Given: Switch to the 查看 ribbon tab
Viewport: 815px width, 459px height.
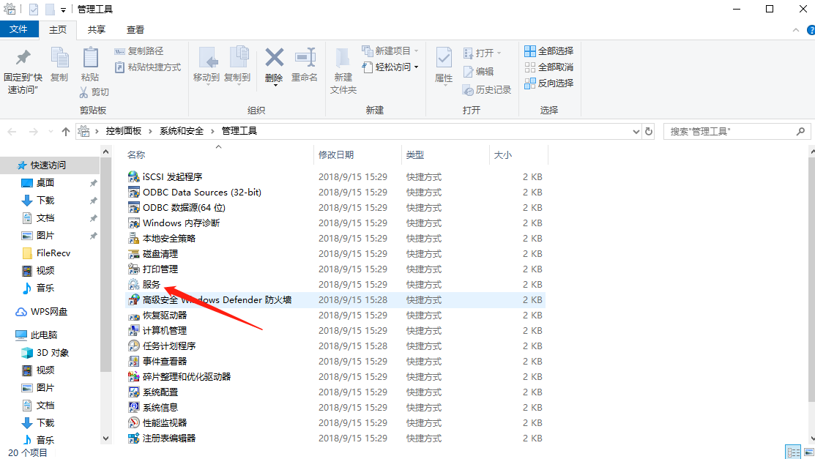Looking at the screenshot, I should (135, 30).
